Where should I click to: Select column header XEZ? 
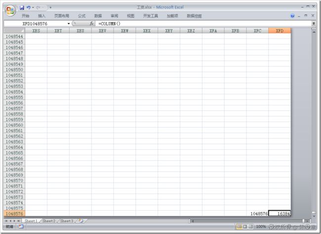[x=191, y=31]
